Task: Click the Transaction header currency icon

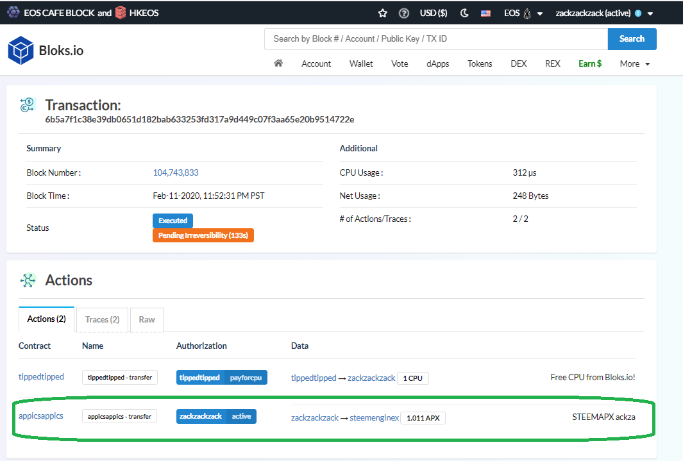Action: [27, 105]
